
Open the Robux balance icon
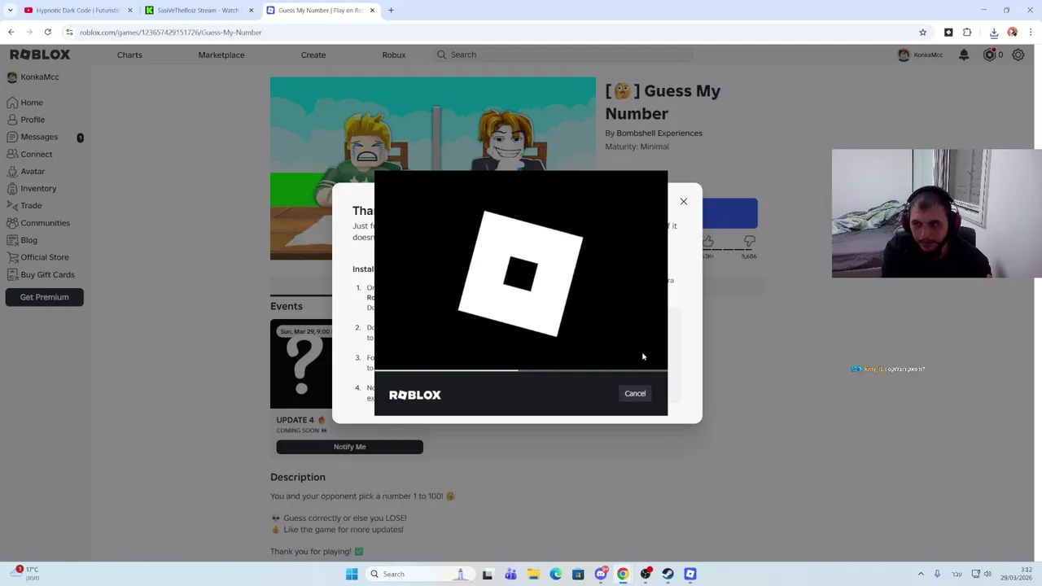tap(990, 55)
